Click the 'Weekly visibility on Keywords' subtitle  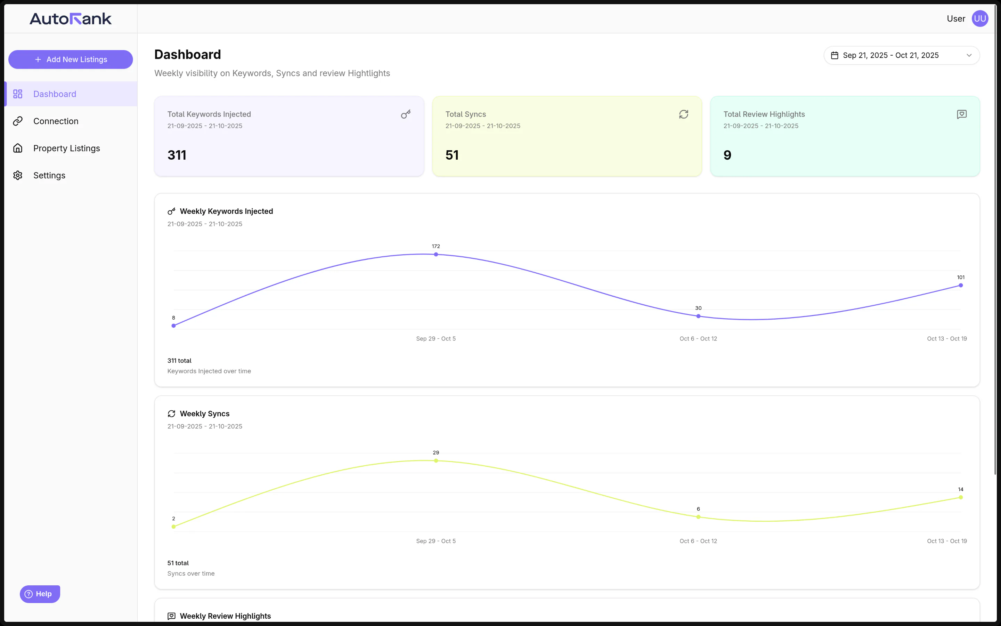272,73
